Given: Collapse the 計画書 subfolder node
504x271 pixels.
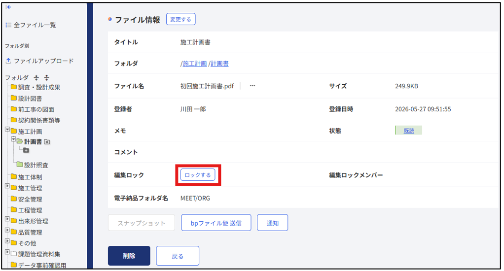Looking at the screenshot, I should click(x=13, y=139).
